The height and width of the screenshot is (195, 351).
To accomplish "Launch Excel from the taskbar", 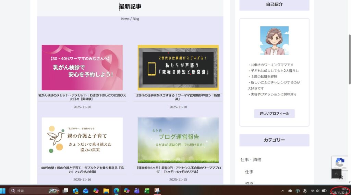I will pyautogui.click(x=147, y=191).
